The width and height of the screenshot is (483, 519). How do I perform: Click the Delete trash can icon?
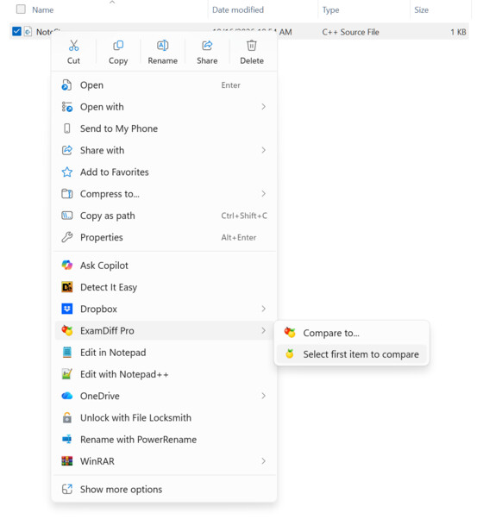pos(252,46)
